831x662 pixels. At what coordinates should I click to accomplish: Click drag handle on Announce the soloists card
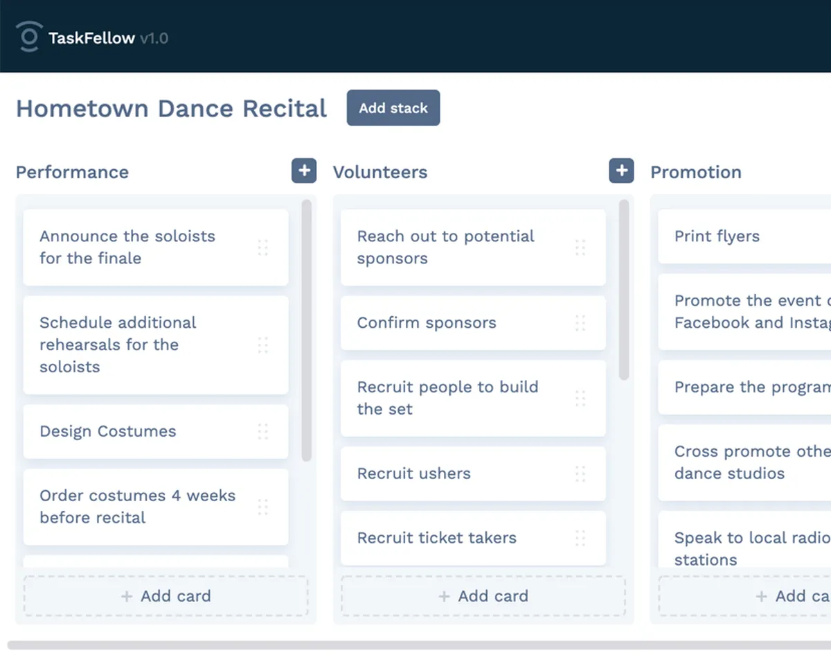click(263, 247)
